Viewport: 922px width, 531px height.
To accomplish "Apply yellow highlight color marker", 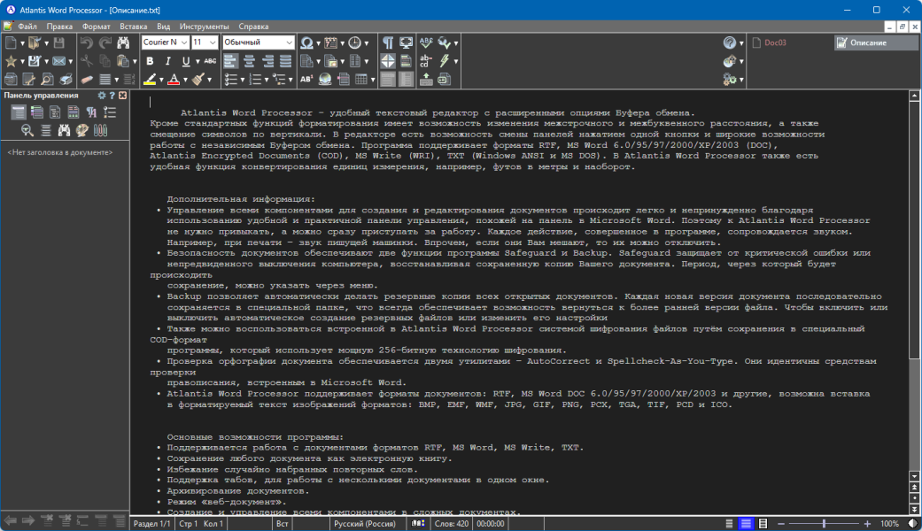I will pos(150,80).
